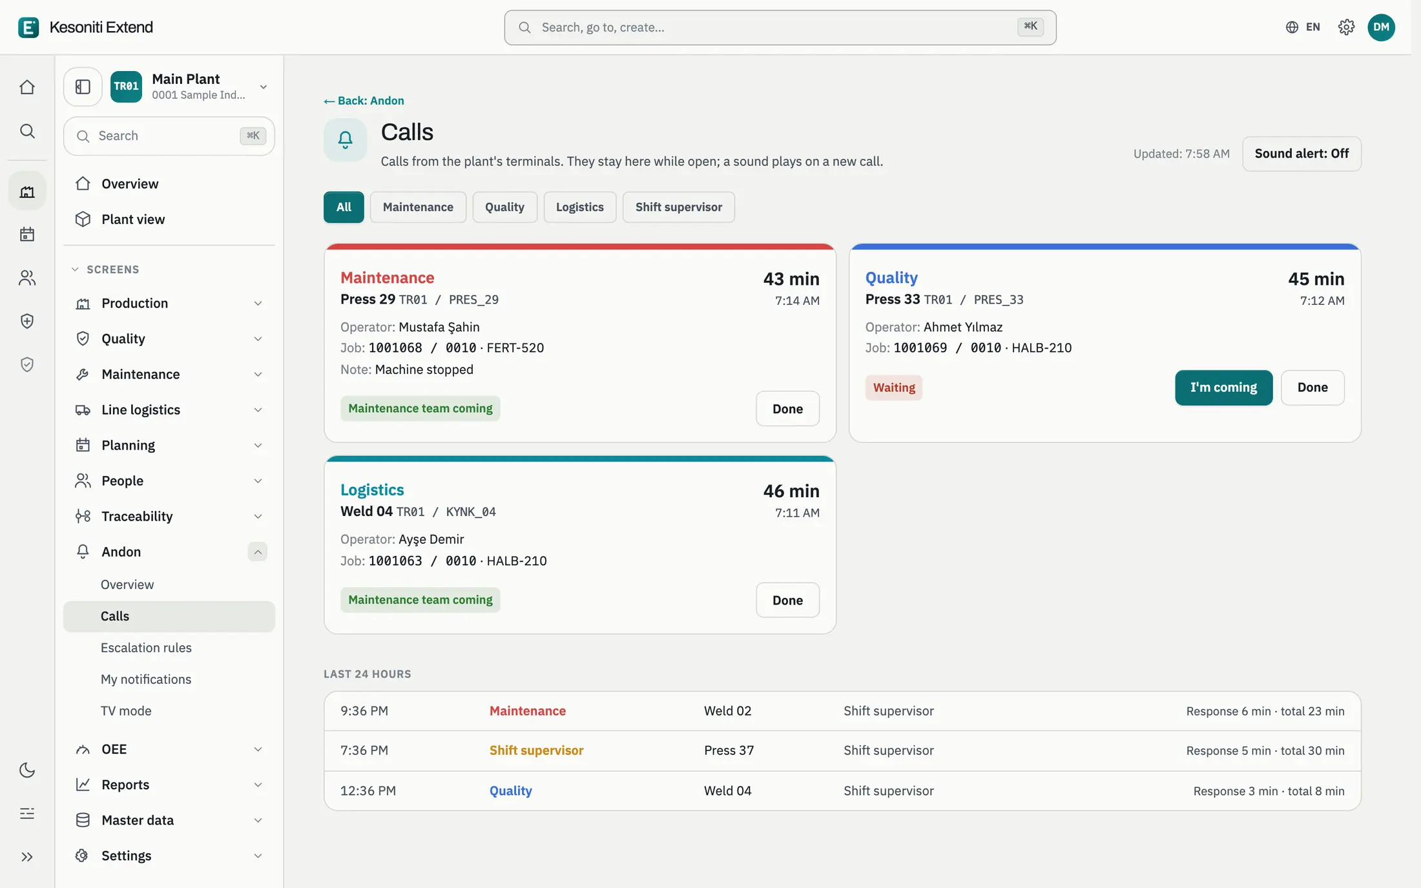Mark Press 29 Maintenance call Done
Image resolution: width=1421 pixels, height=888 pixels.
787,409
